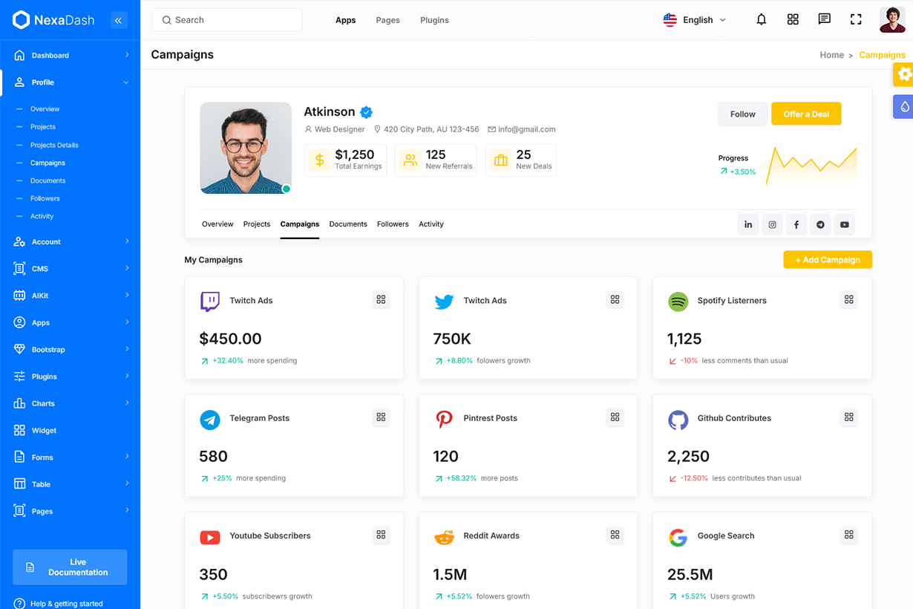Open the chat messages icon in header
This screenshot has width=913, height=609.
(824, 20)
